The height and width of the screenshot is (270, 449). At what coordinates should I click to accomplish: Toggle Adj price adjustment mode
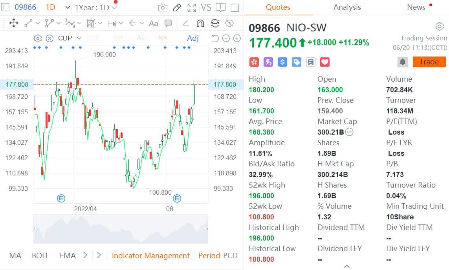coord(192,38)
